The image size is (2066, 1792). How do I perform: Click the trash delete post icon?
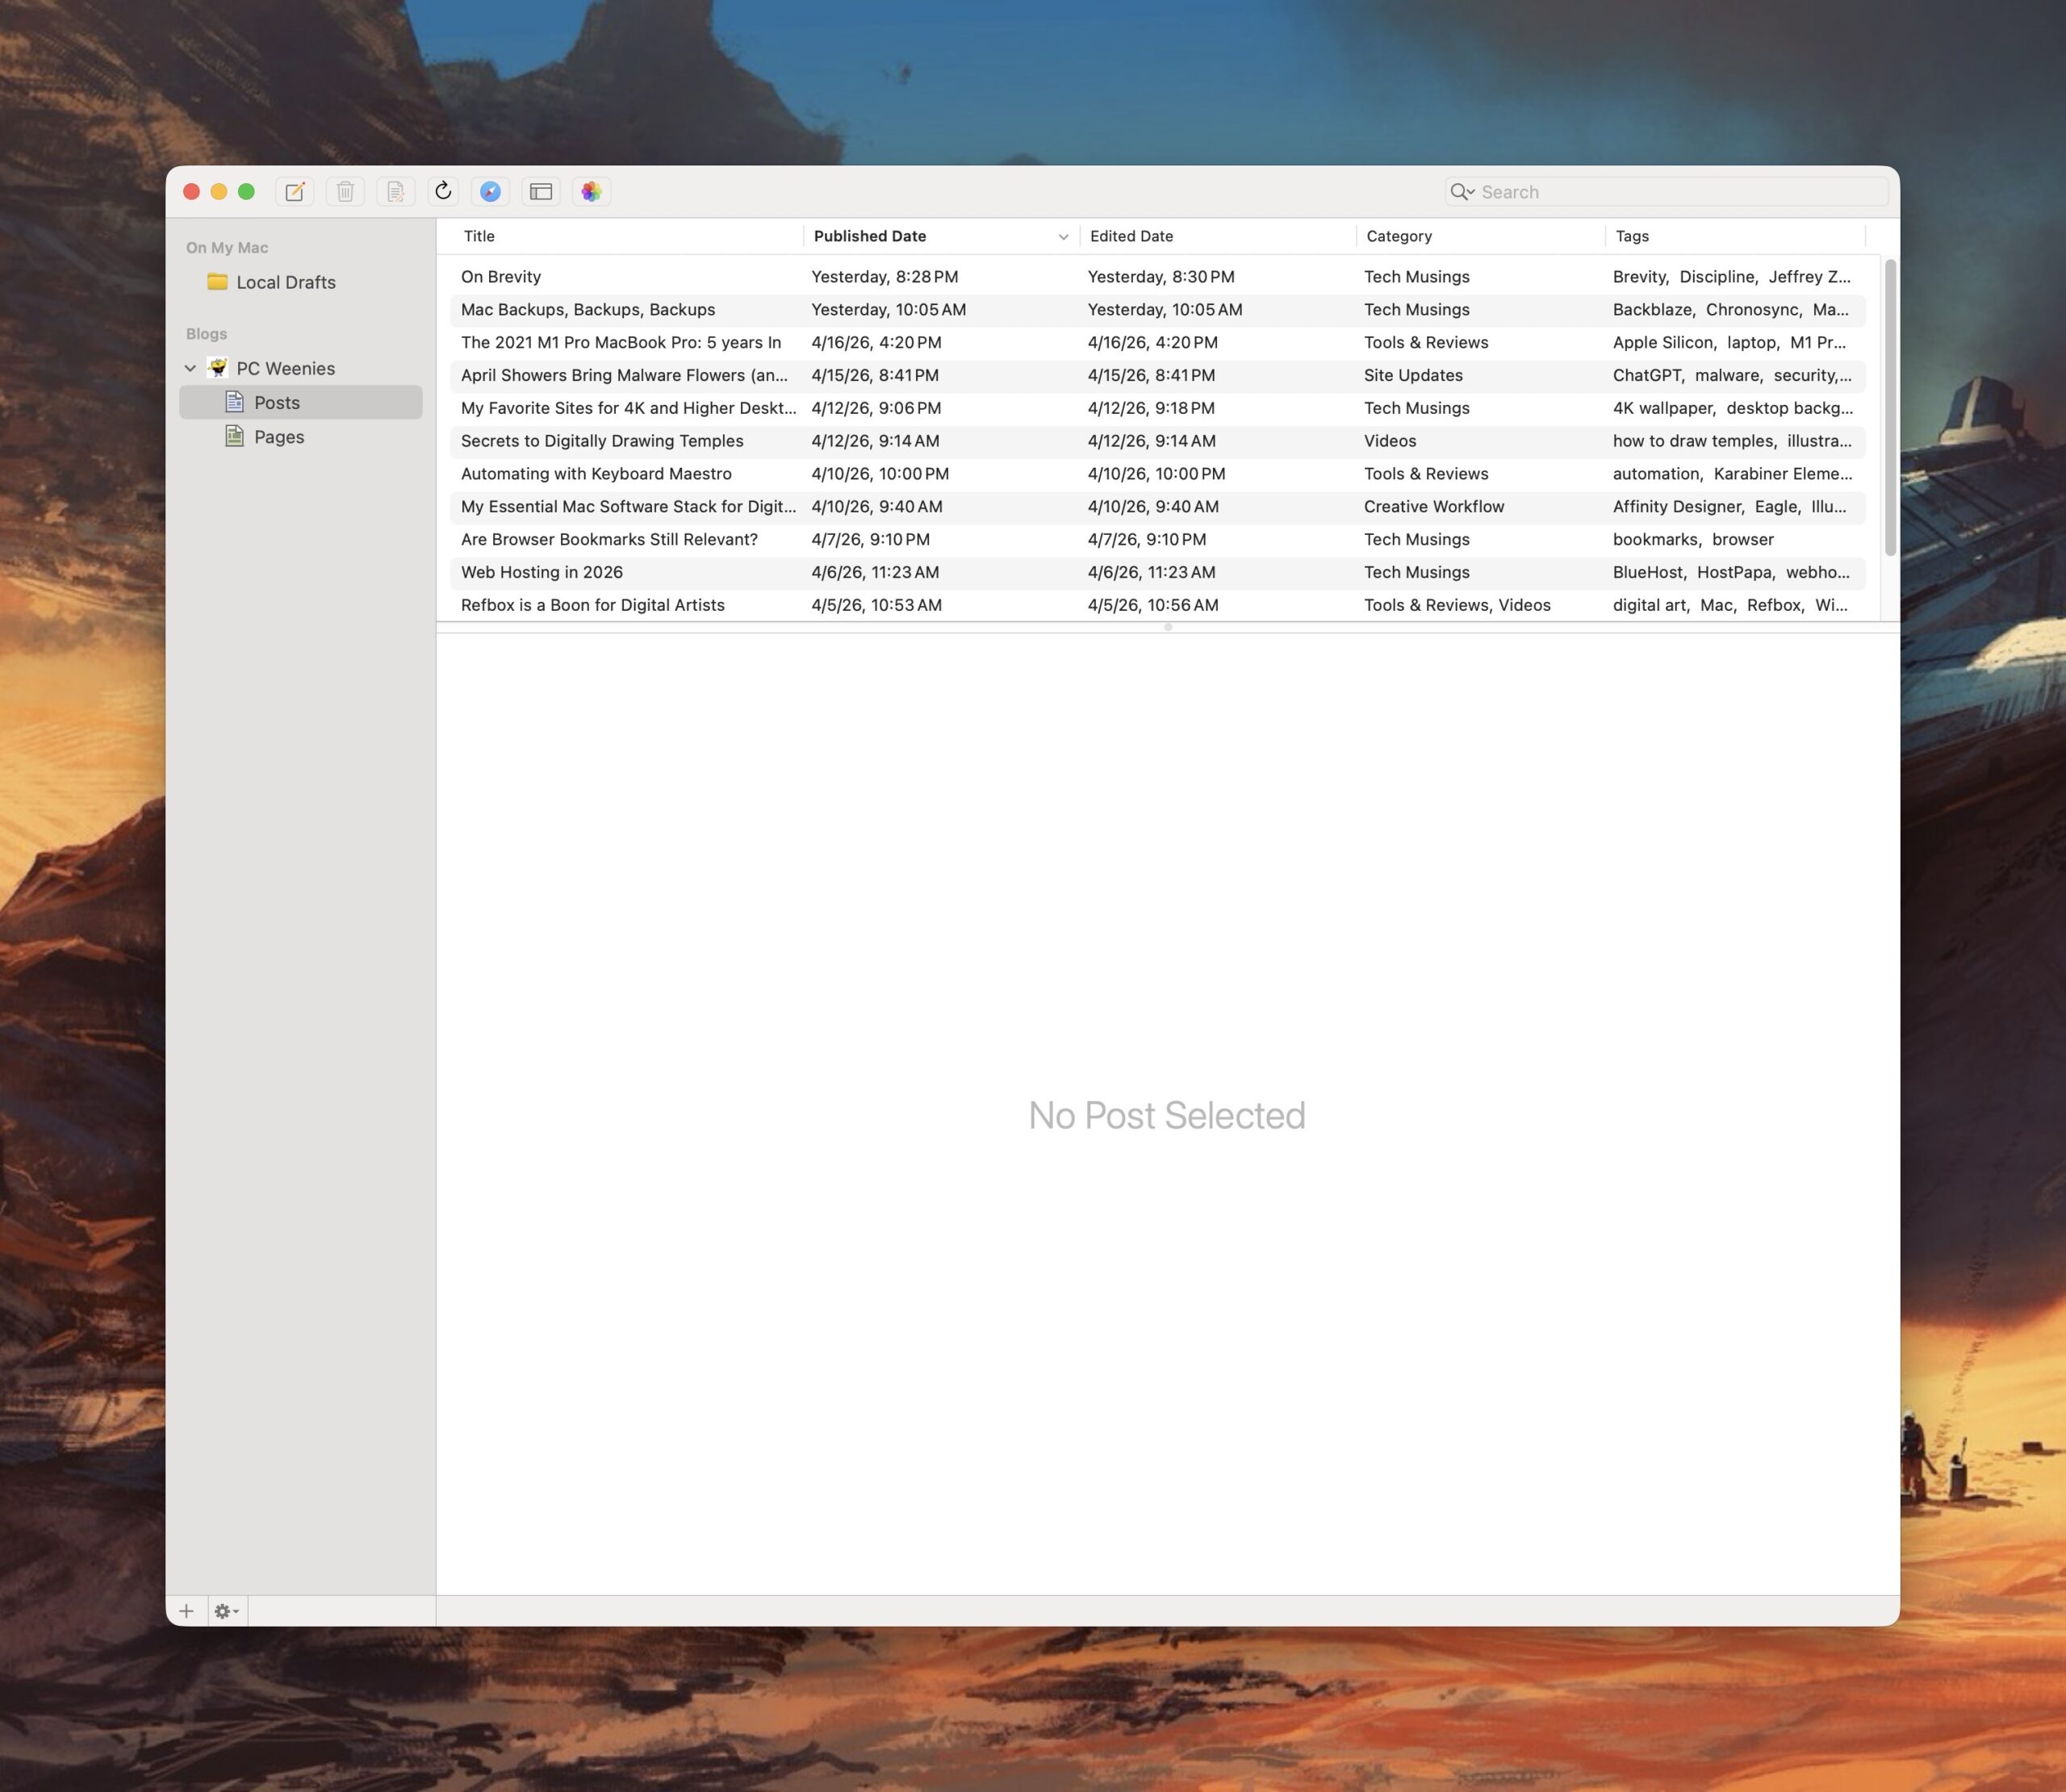pyautogui.click(x=345, y=192)
